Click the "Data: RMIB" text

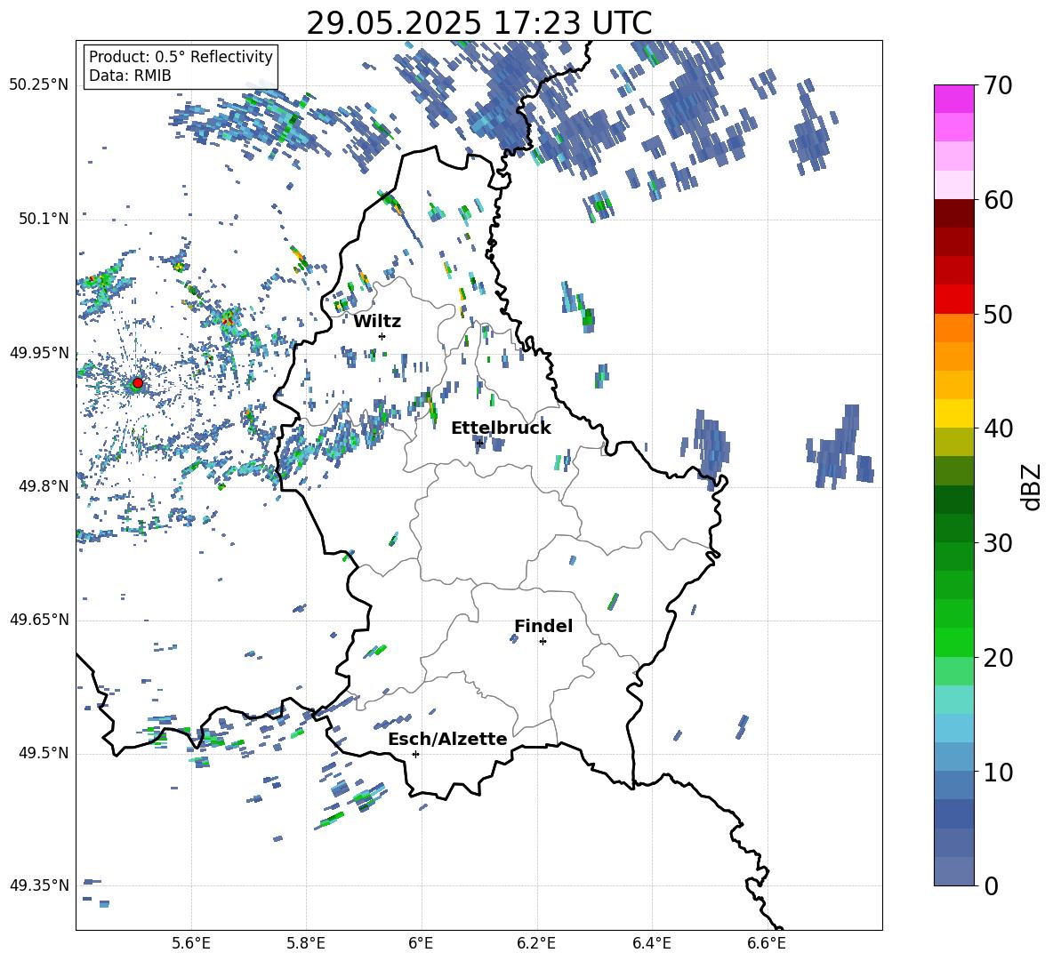click(x=130, y=76)
